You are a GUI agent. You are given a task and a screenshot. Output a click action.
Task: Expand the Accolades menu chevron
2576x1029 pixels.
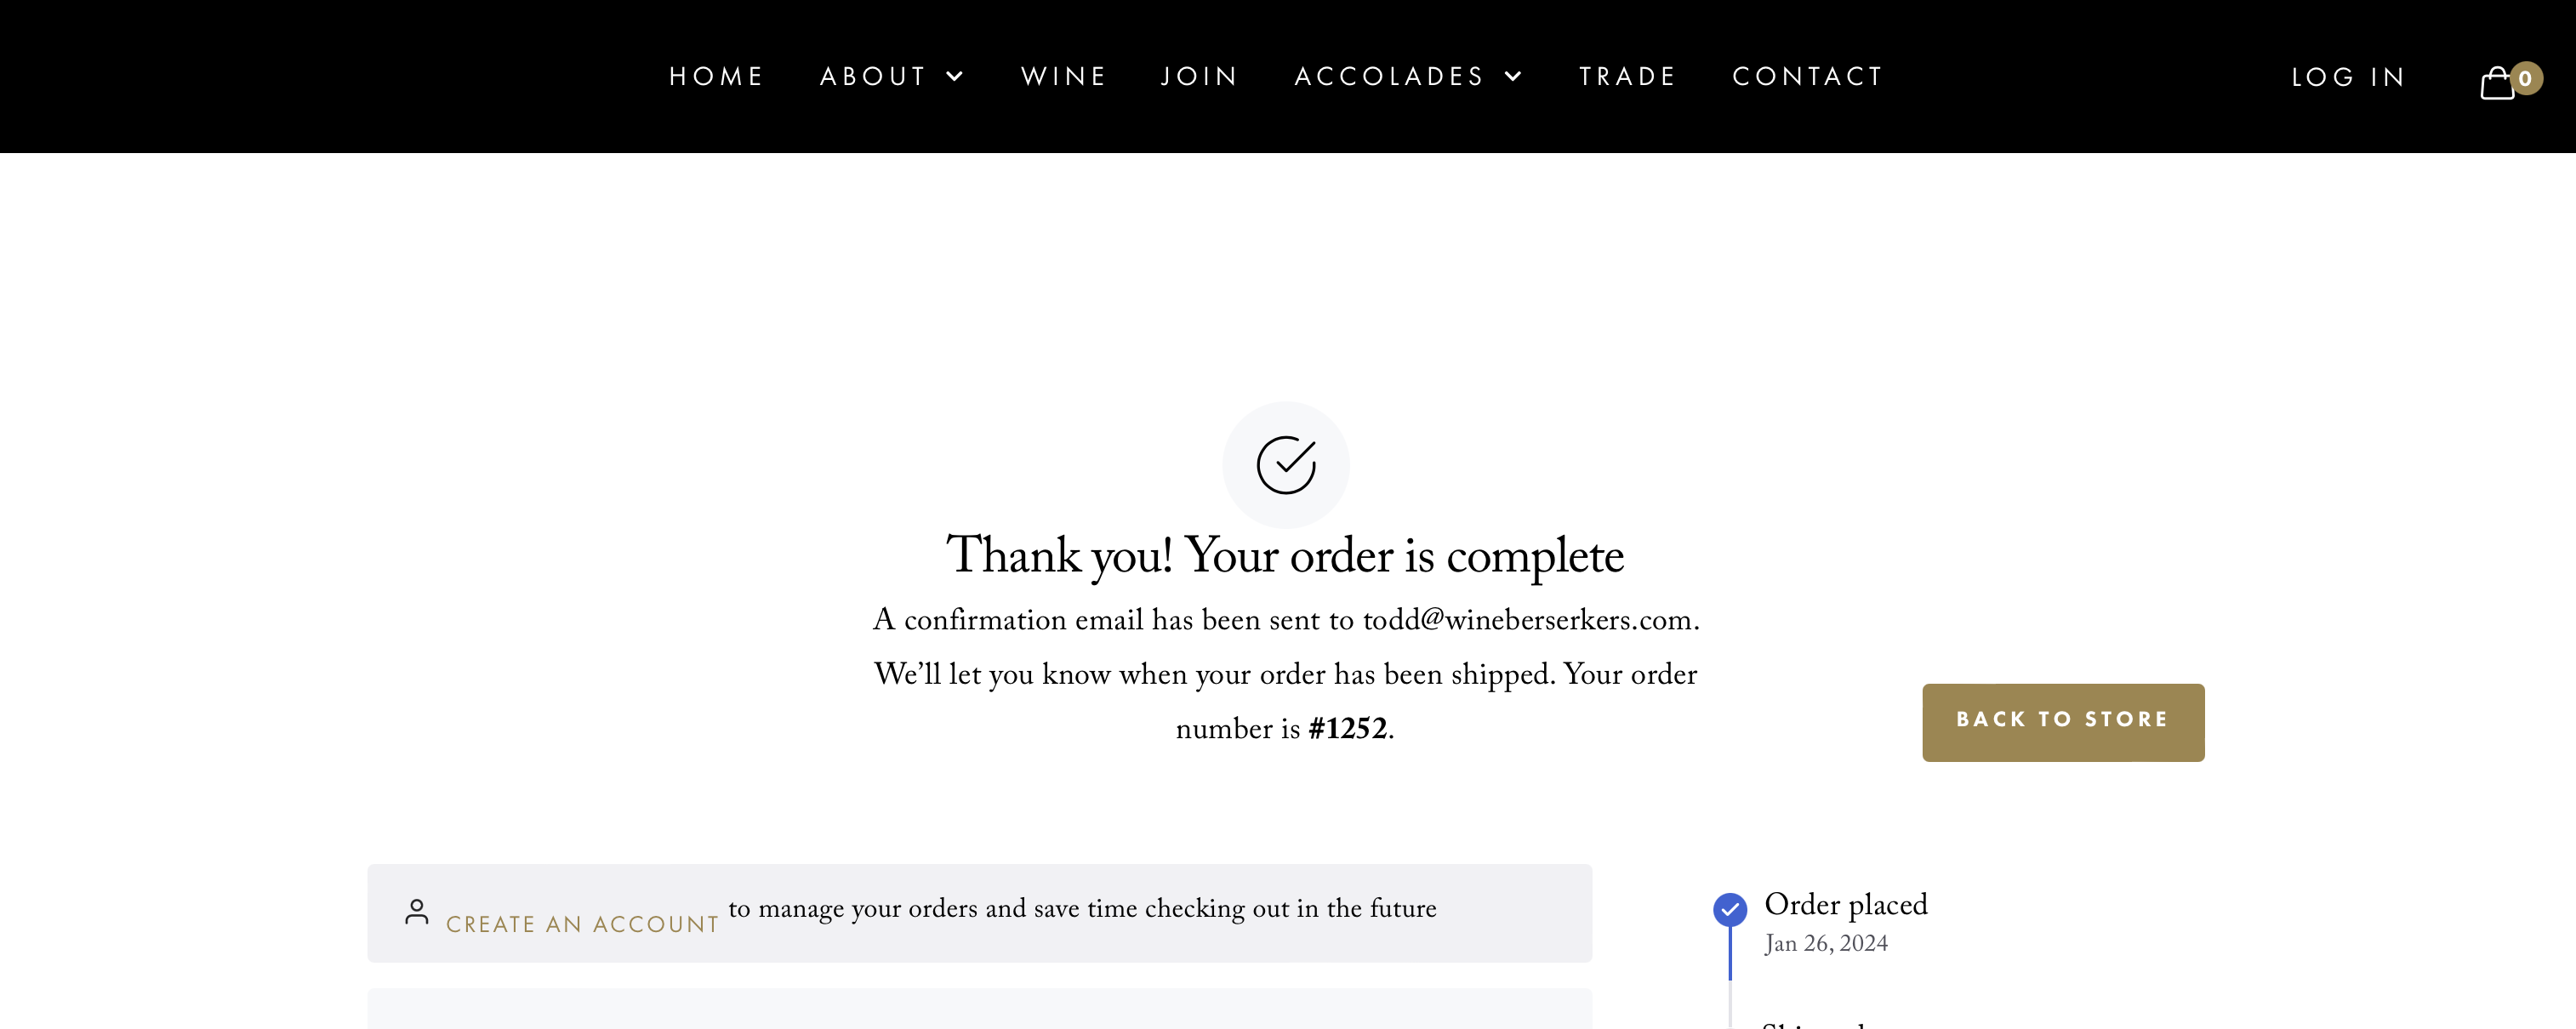tap(1513, 76)
